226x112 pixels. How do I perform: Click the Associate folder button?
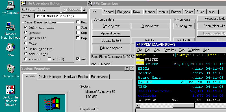click(x=212, y=19)
